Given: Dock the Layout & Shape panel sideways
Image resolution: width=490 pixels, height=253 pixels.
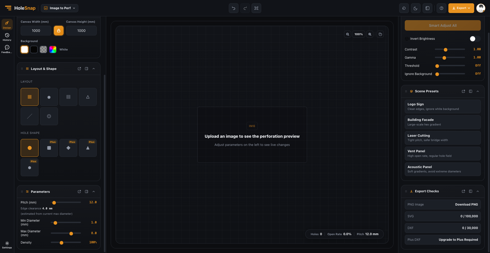Looking at the screenshot, I should pyautogui.click(x=87, y=69).
